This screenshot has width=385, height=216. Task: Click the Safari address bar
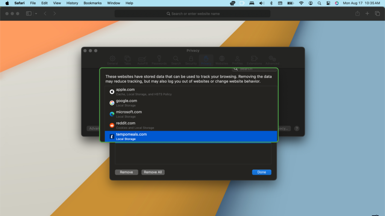pyautogui.click(x=192, y=14)
